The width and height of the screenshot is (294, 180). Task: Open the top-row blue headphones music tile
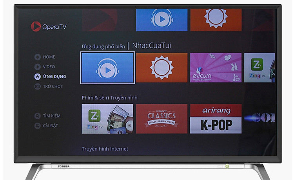tap(162, 20)
